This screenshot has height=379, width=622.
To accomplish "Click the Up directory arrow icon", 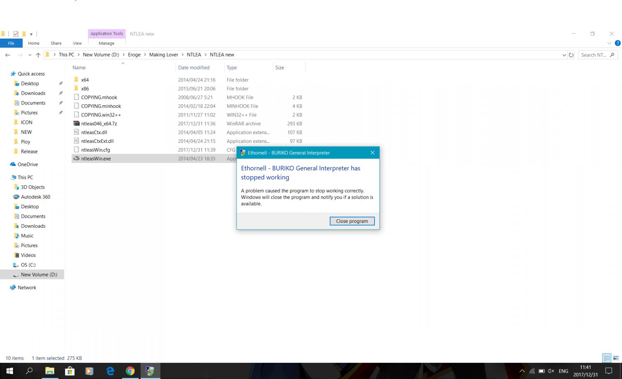I will (38, 55).
